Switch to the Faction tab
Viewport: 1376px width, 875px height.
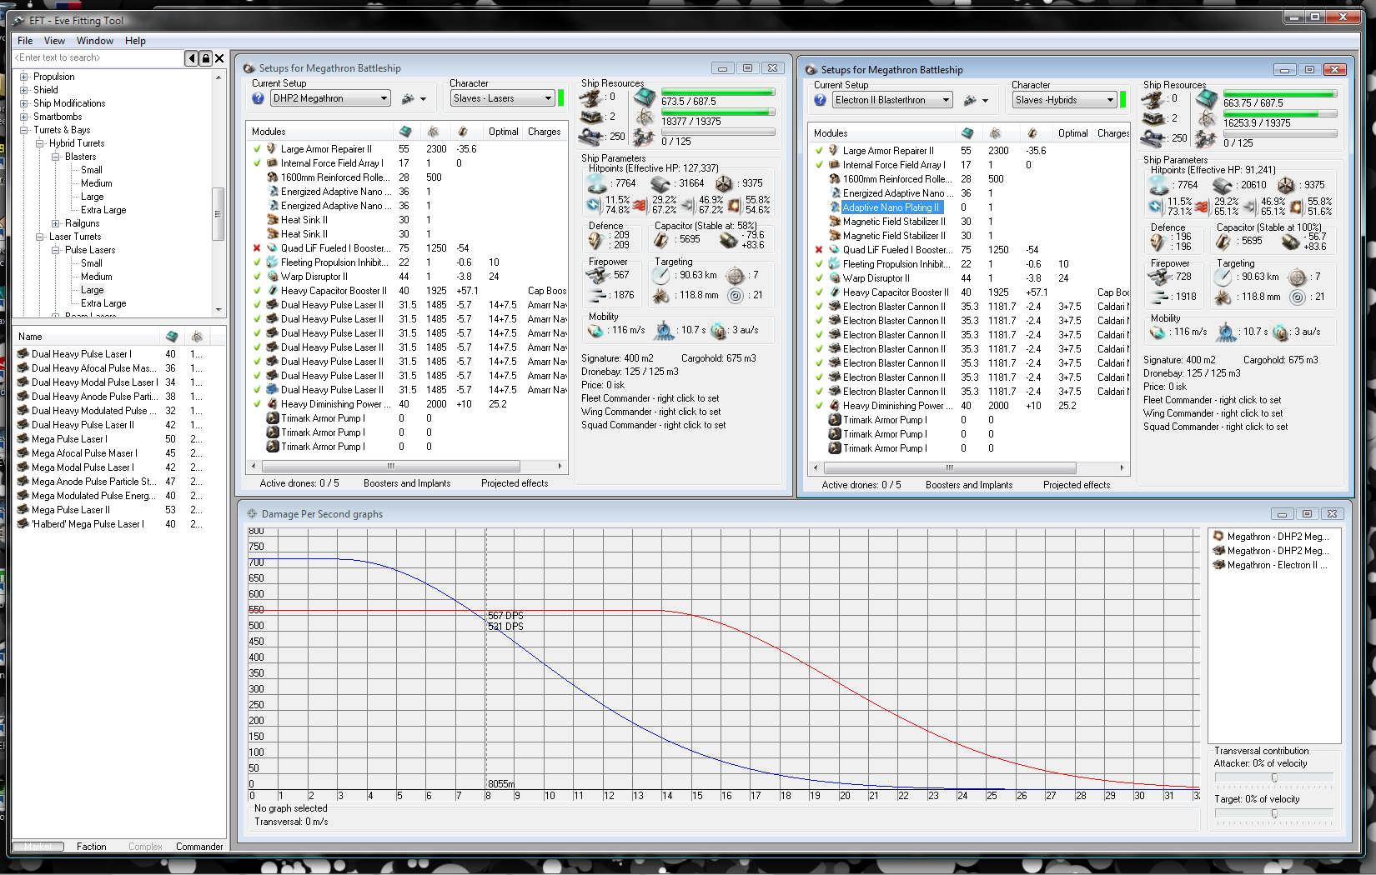92,847
